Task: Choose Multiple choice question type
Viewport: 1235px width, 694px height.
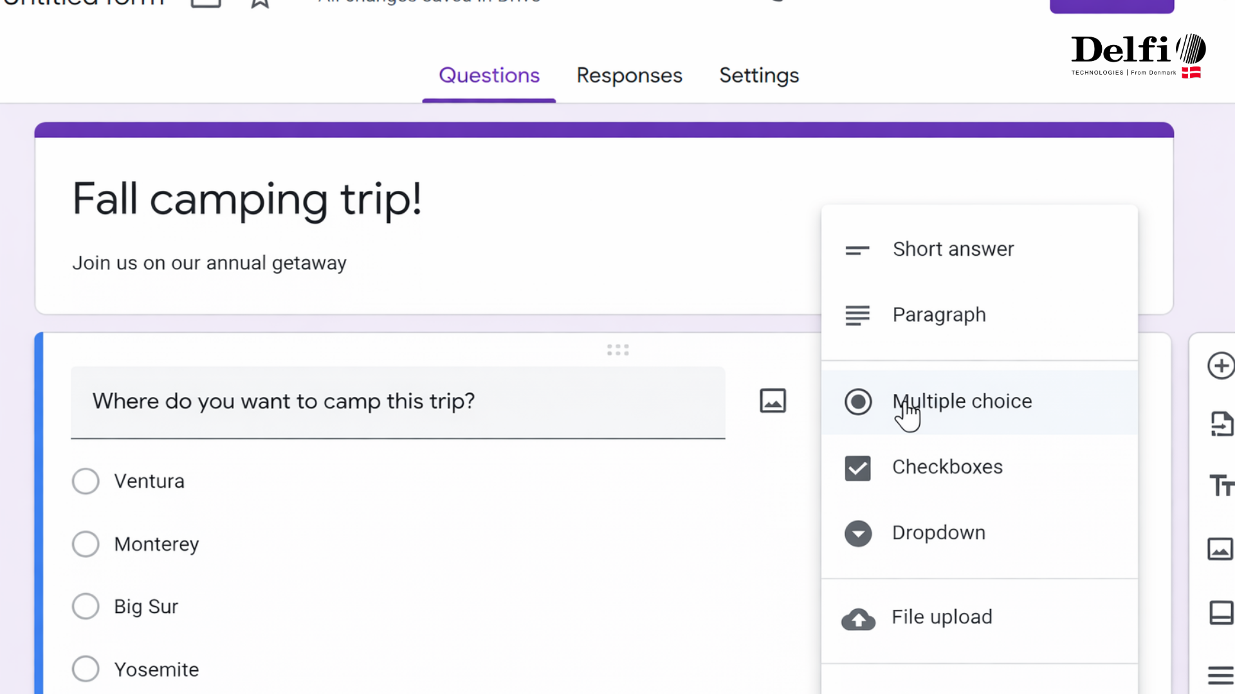Action: tap(962, 402)
